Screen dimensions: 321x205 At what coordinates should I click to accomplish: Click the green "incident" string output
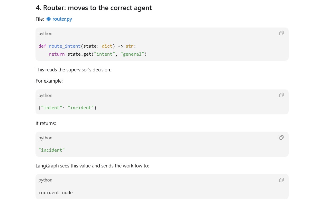pyautogui.click(x=52, y=150)
